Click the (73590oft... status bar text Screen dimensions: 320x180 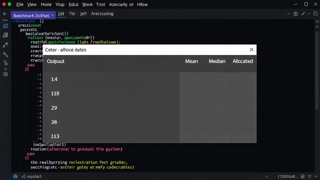(288, 176)
